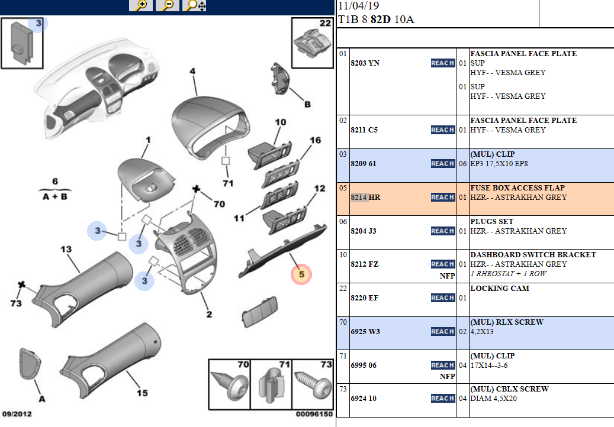Image resolution: width=614 pixels, height=427 pixels.
Task: Click callout number 13 on the steering column cover
Action: (x=66, y=249)
